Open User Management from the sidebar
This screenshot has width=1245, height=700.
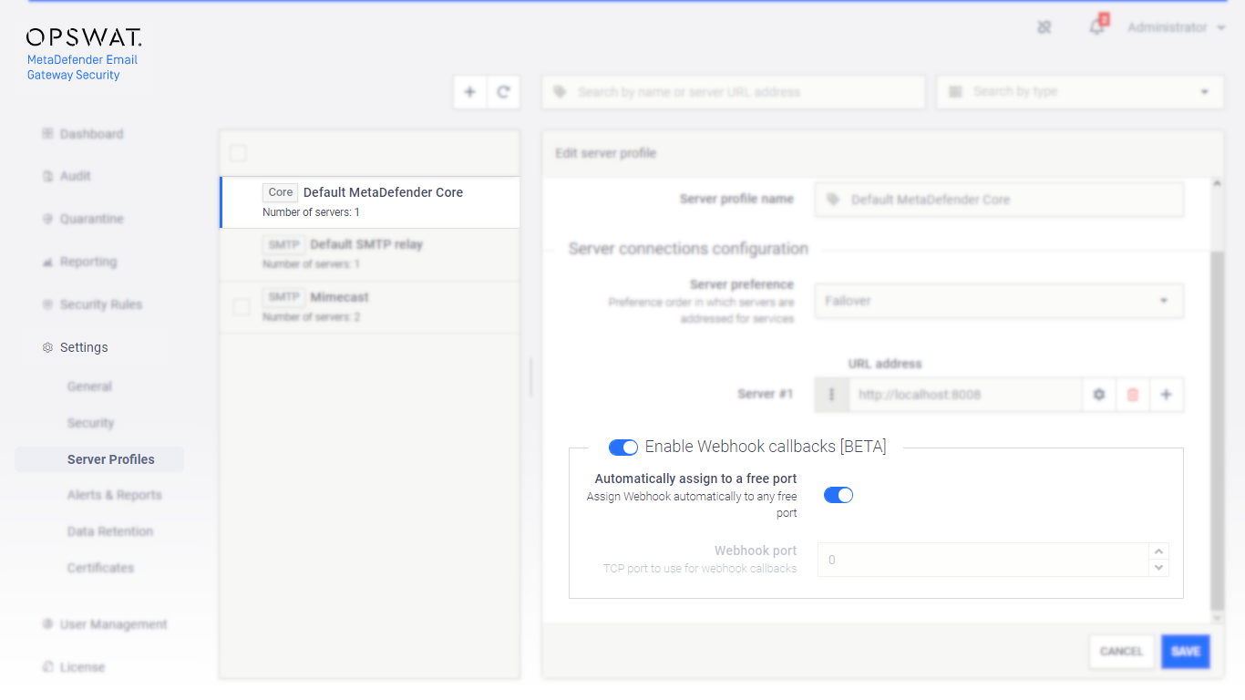113,624
